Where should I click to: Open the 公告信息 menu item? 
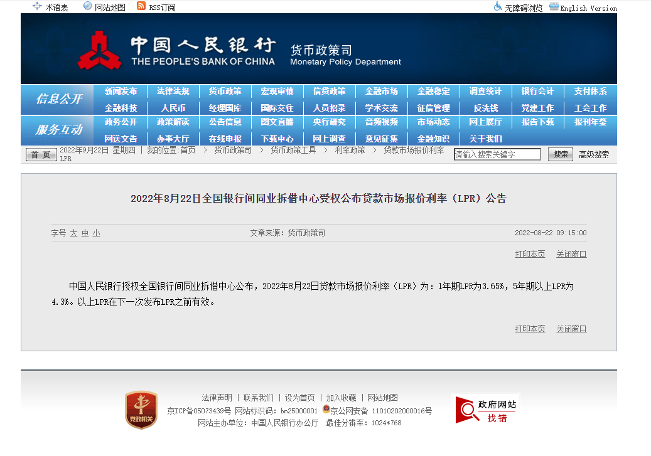click(225, 122)
